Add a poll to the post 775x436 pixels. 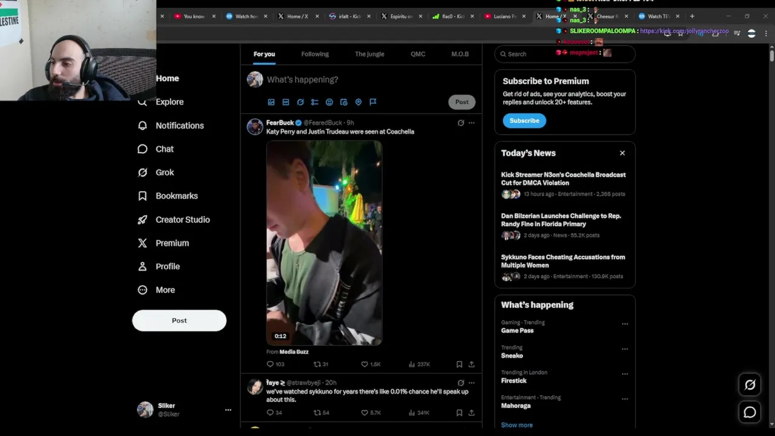tap(315, 102)
